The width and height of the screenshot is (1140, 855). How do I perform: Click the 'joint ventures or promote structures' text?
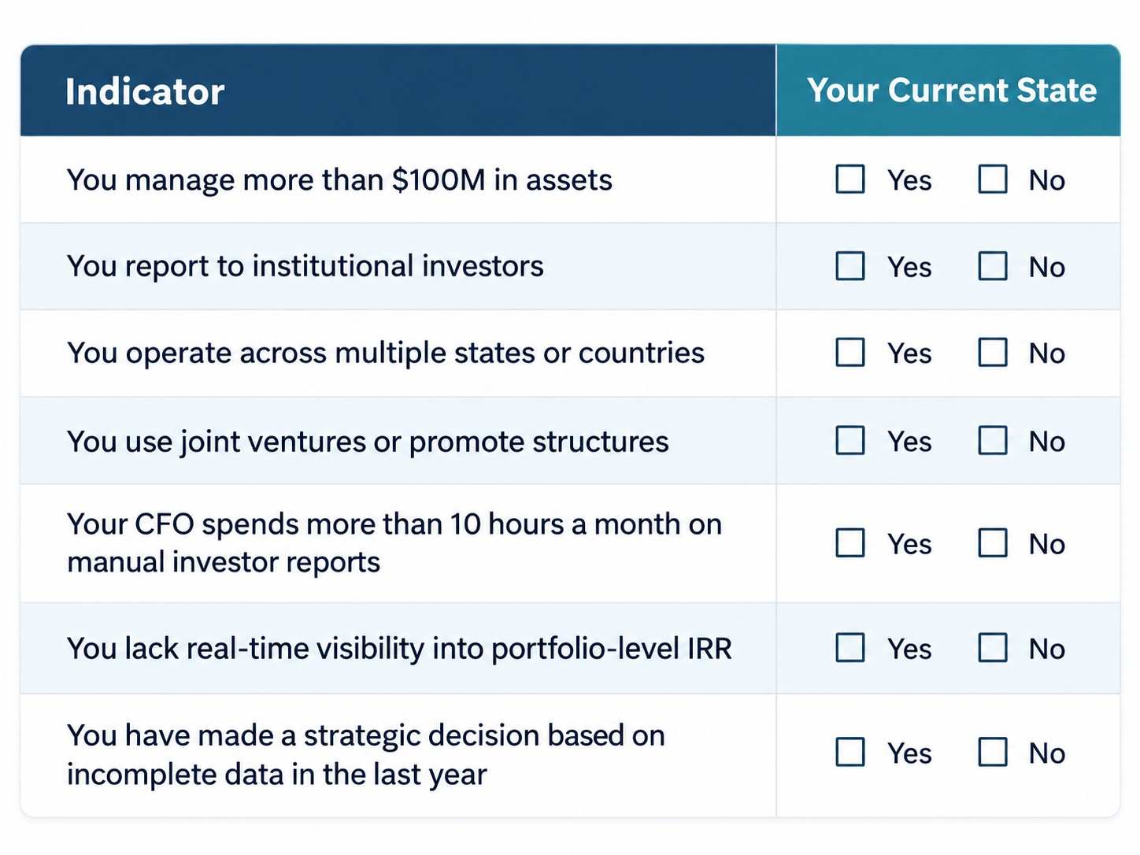(x=425, y=442)
